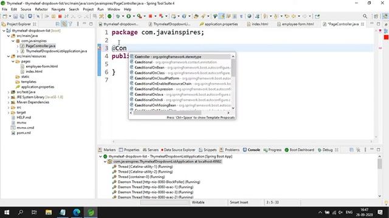Click the Open Type toolbar icon
389x218 pixels.
click(196, 16)
